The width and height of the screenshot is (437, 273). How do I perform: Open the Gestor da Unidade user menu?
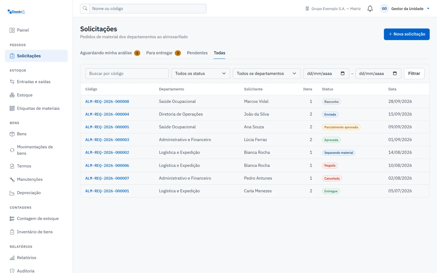(x=405, y=9)
